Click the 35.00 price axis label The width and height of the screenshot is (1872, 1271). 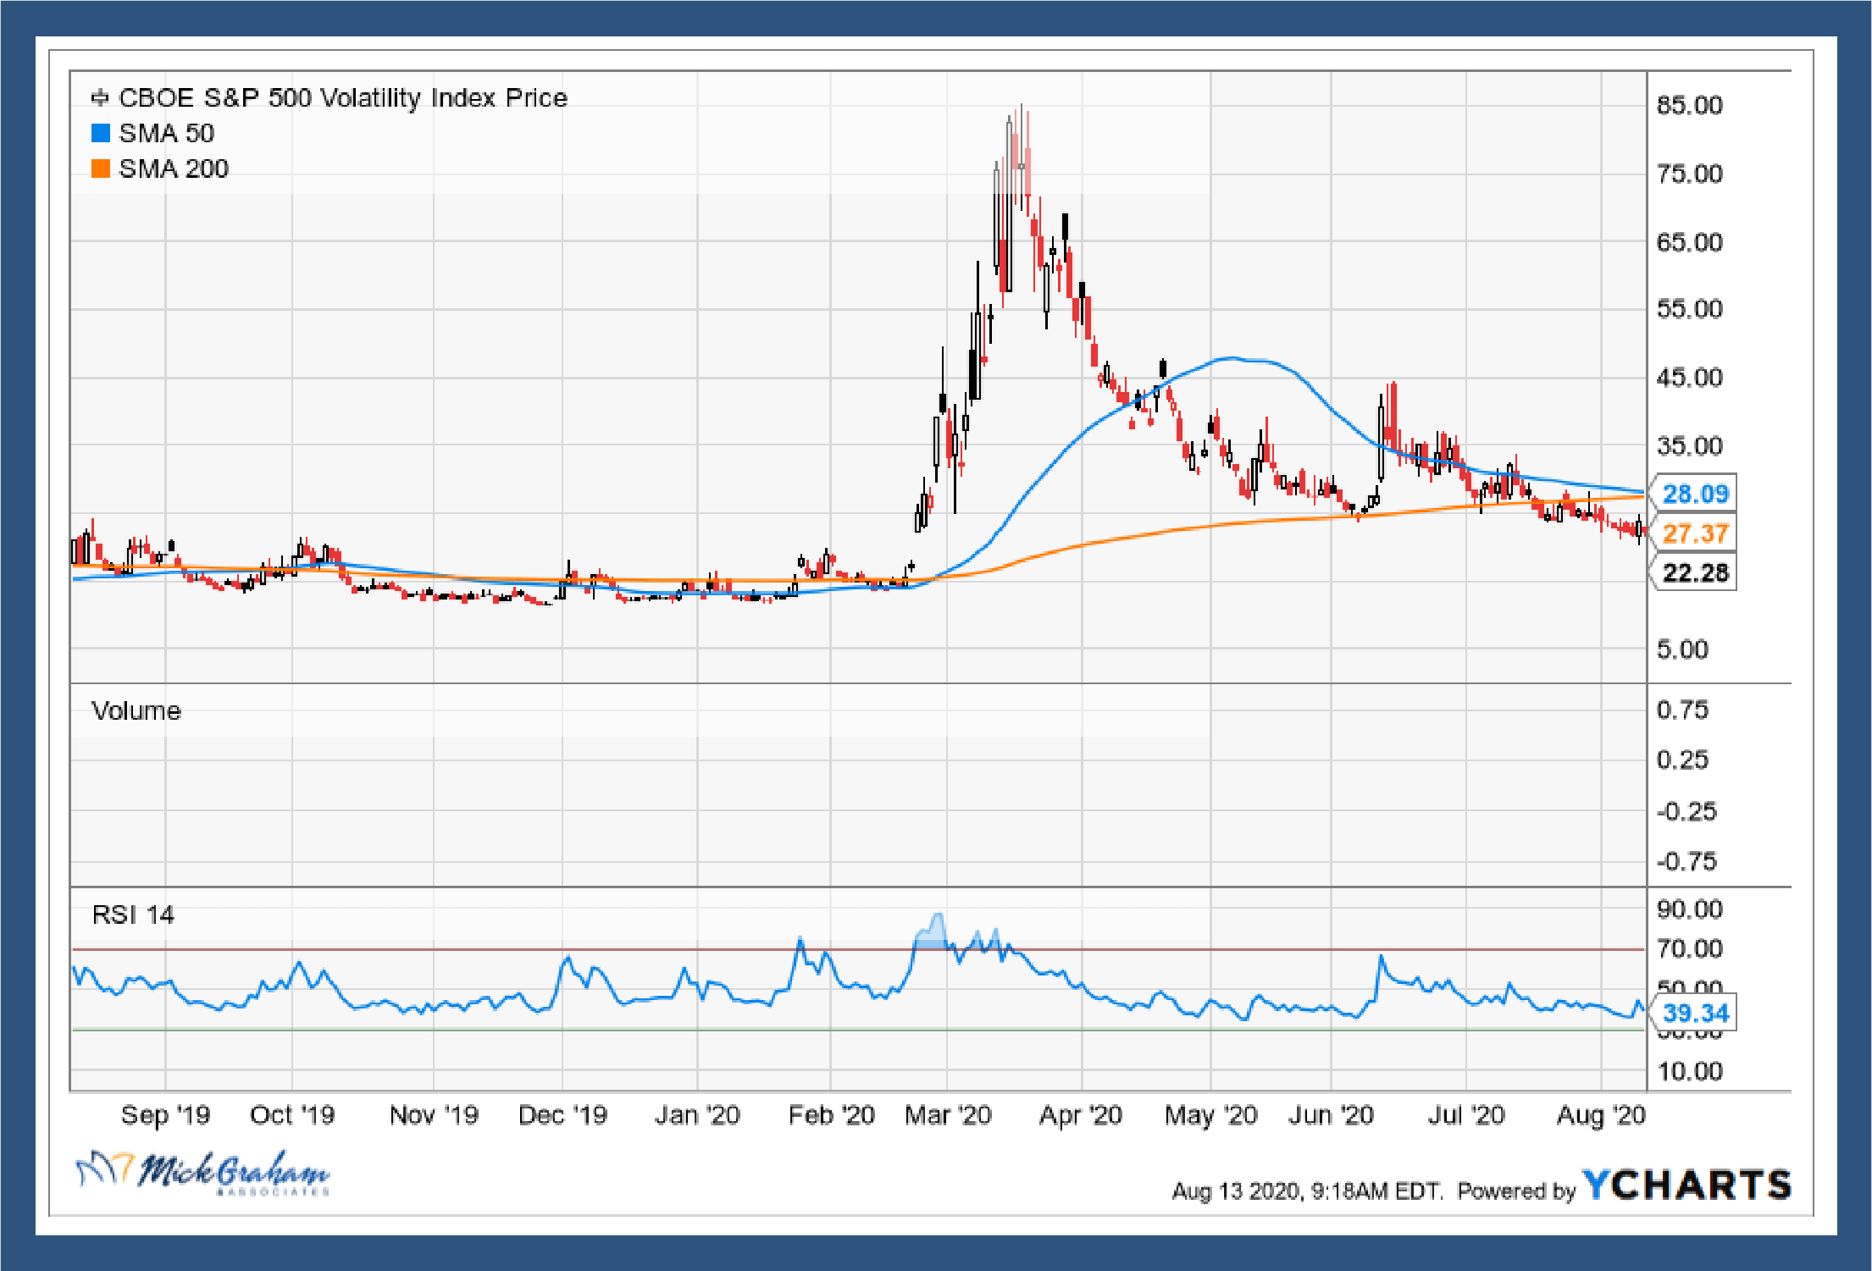tap(1690, 445)
